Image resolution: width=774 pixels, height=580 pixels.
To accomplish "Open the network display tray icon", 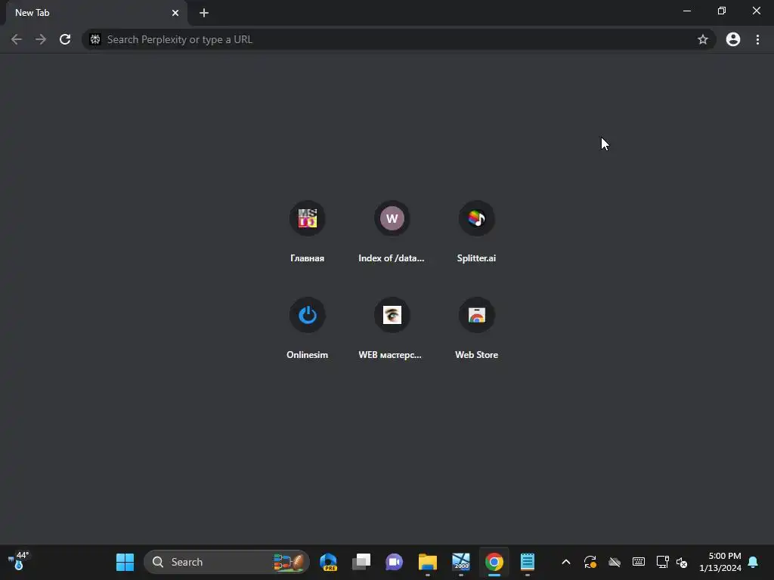I will 662,562.
